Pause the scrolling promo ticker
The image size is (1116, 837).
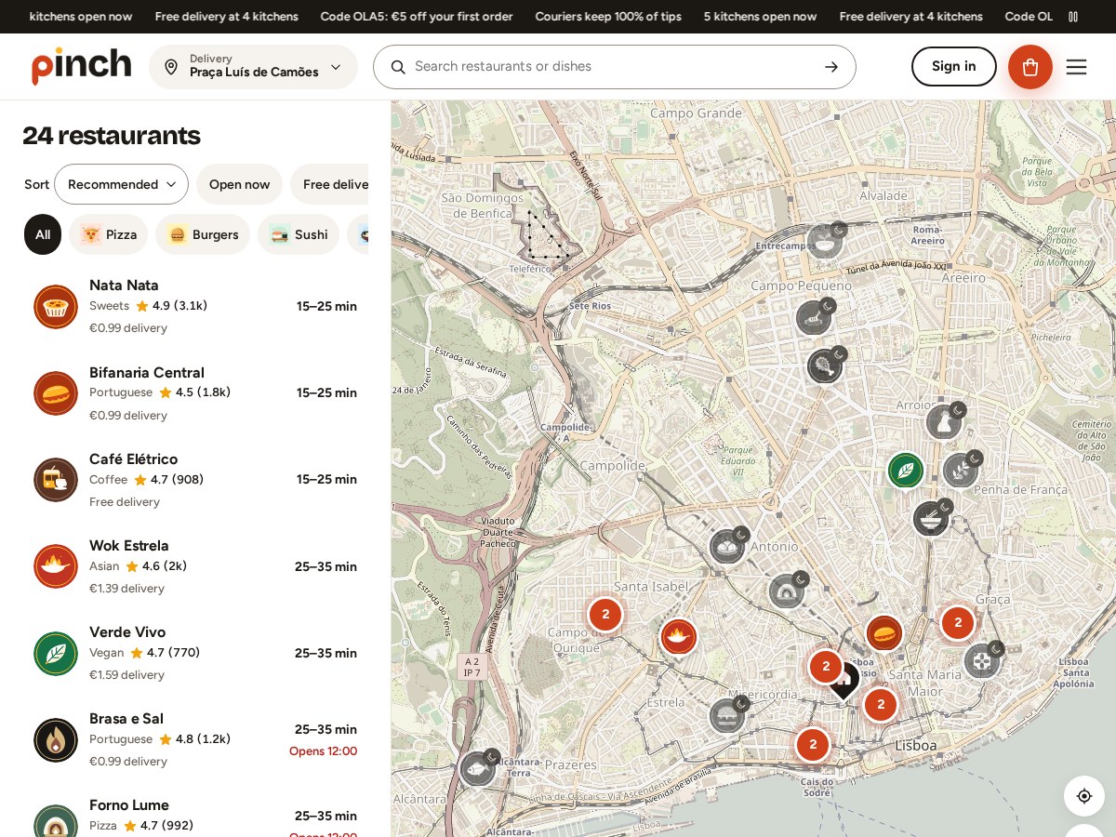pos(1073,17)
